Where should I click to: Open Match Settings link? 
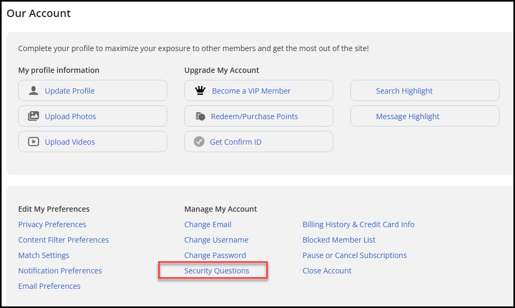(x=44, y=255)
